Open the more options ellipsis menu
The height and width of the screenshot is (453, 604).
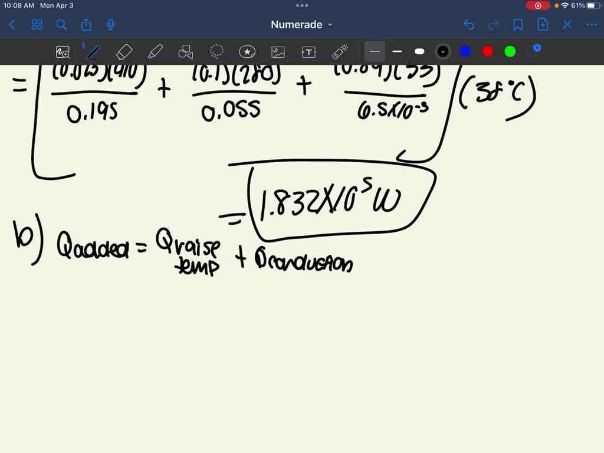pyautogui.click(x=592, y=25)
